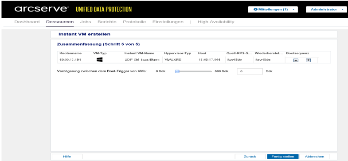Screen dimensions: 348x161
Task: Switch to the Berichte tab
Action: [107, 22]
